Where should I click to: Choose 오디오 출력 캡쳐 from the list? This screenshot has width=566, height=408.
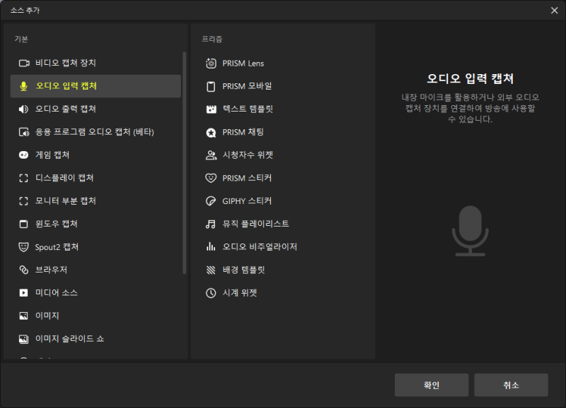click(66, 109)
